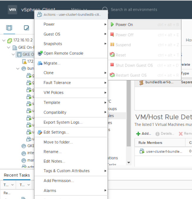This screenshot has width=192, height=199.
Task: Select the user-cluster1-bundle rule member row
Action: coord(161,151)
